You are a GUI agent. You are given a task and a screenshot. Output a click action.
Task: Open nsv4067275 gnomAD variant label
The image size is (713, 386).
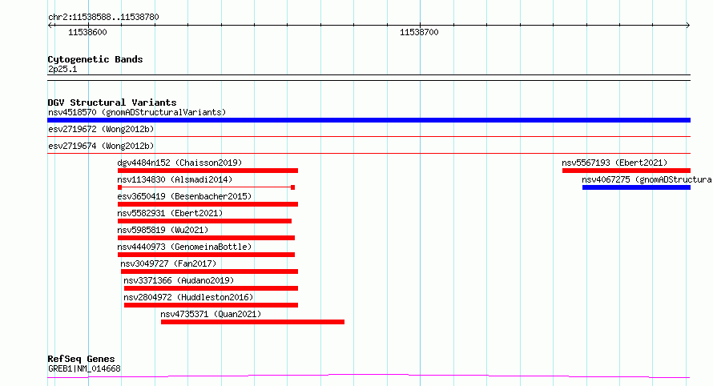(647, 179)
